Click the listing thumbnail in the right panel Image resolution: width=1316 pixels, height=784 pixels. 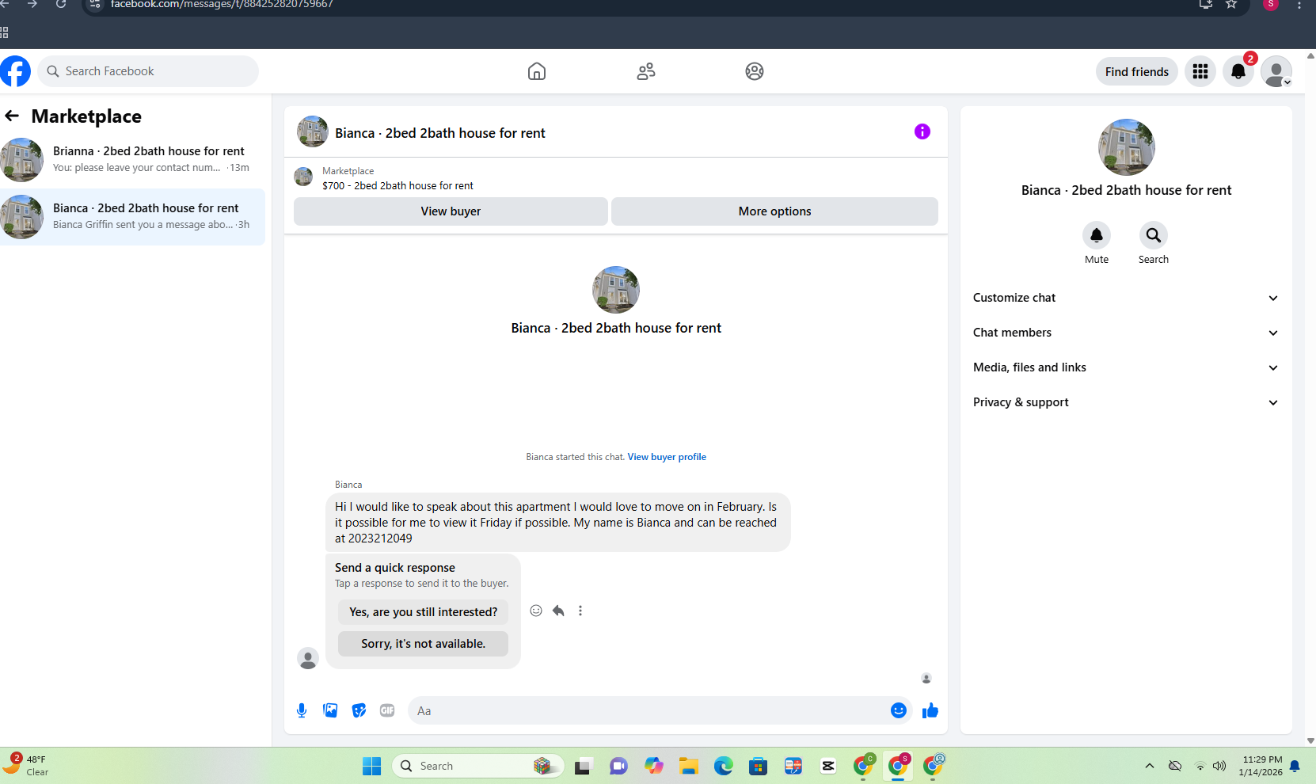[x=1127, y=147]
